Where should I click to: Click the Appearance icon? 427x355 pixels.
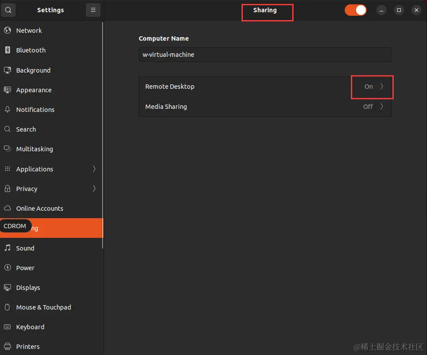(x=7, y=90)
